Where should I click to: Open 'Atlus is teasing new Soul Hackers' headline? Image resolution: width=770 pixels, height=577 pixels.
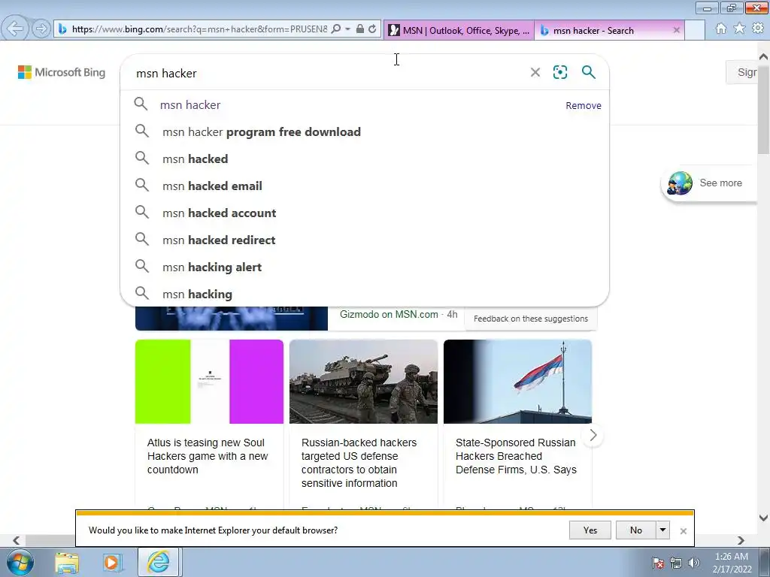(x=208, y=456)
